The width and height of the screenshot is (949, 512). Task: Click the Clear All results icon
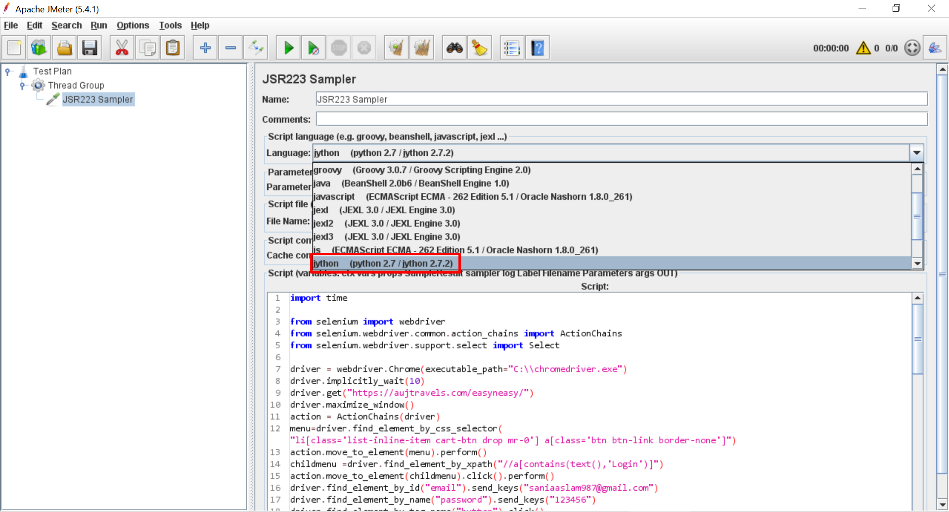click(422, 48)
